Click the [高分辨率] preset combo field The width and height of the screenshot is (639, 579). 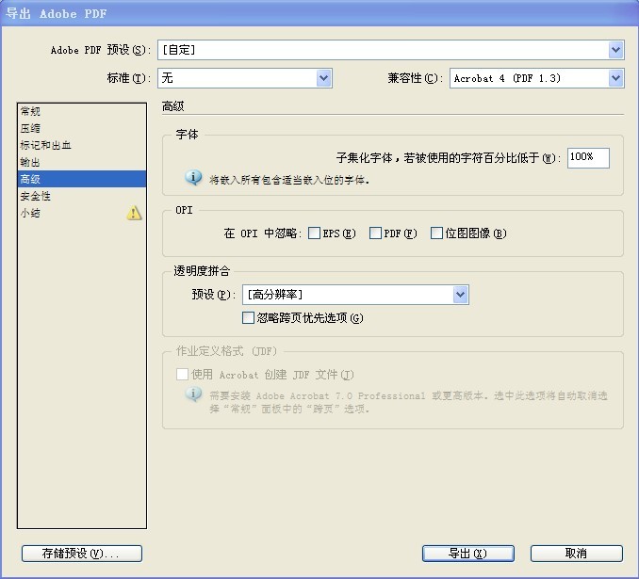pos(355,295)
